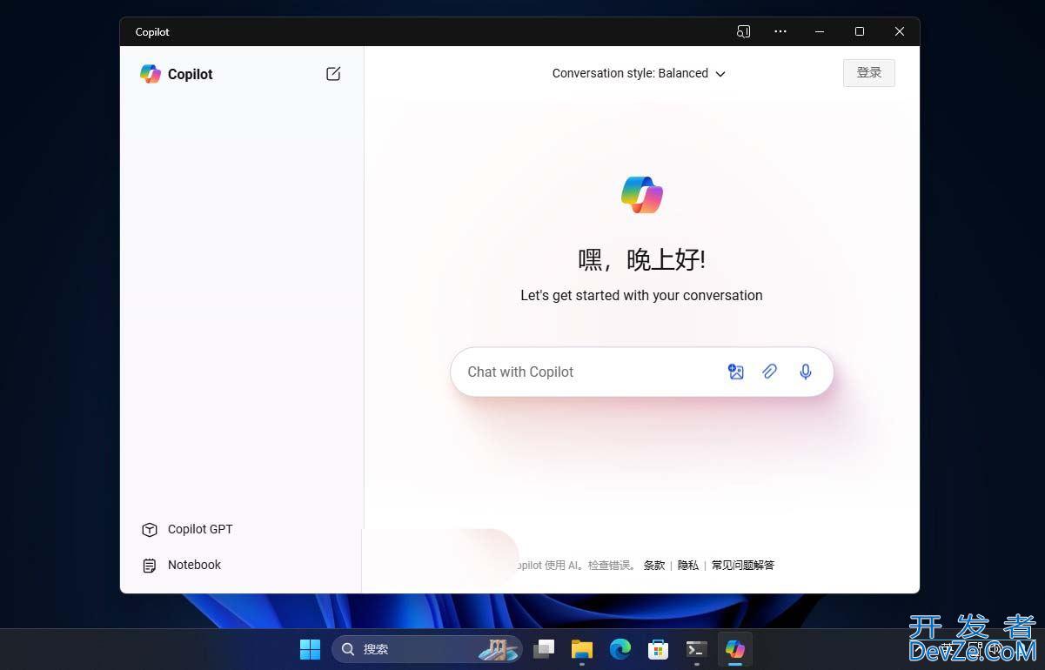
Task: Click the dock-to-sidebar icon in title bar
Action: tap(744, 31)
